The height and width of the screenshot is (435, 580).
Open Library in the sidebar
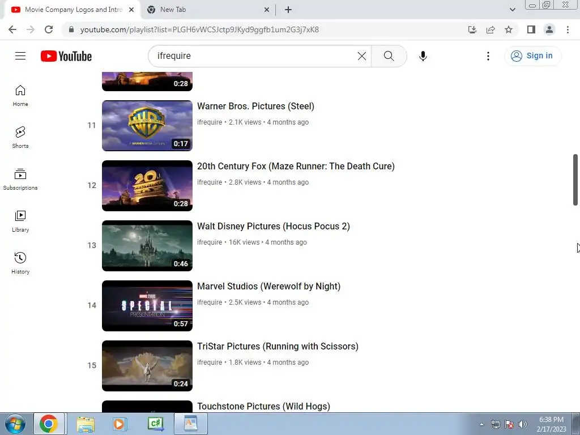20,221
